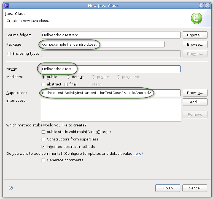The image size is (213, 199).
Task: Enable the Enclosing type checkbox
Action: point(9,54)
